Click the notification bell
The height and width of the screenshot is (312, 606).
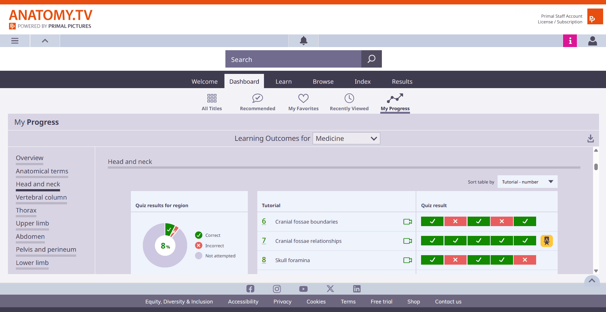[x=303, y=41]
